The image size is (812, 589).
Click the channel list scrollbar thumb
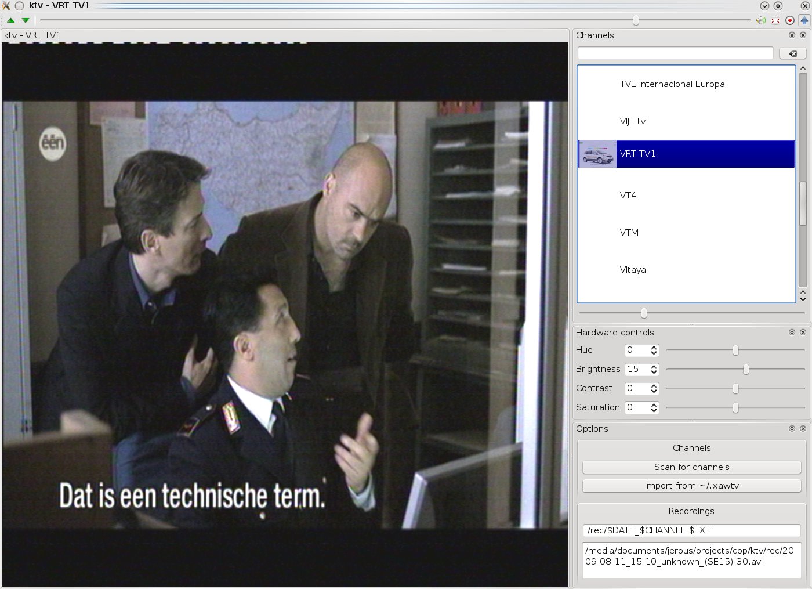803,204
